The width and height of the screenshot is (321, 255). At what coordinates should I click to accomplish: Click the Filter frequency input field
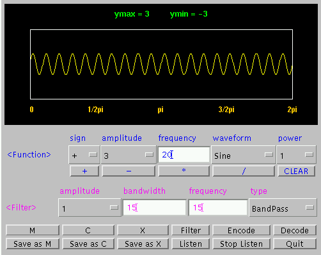point(218,207)
